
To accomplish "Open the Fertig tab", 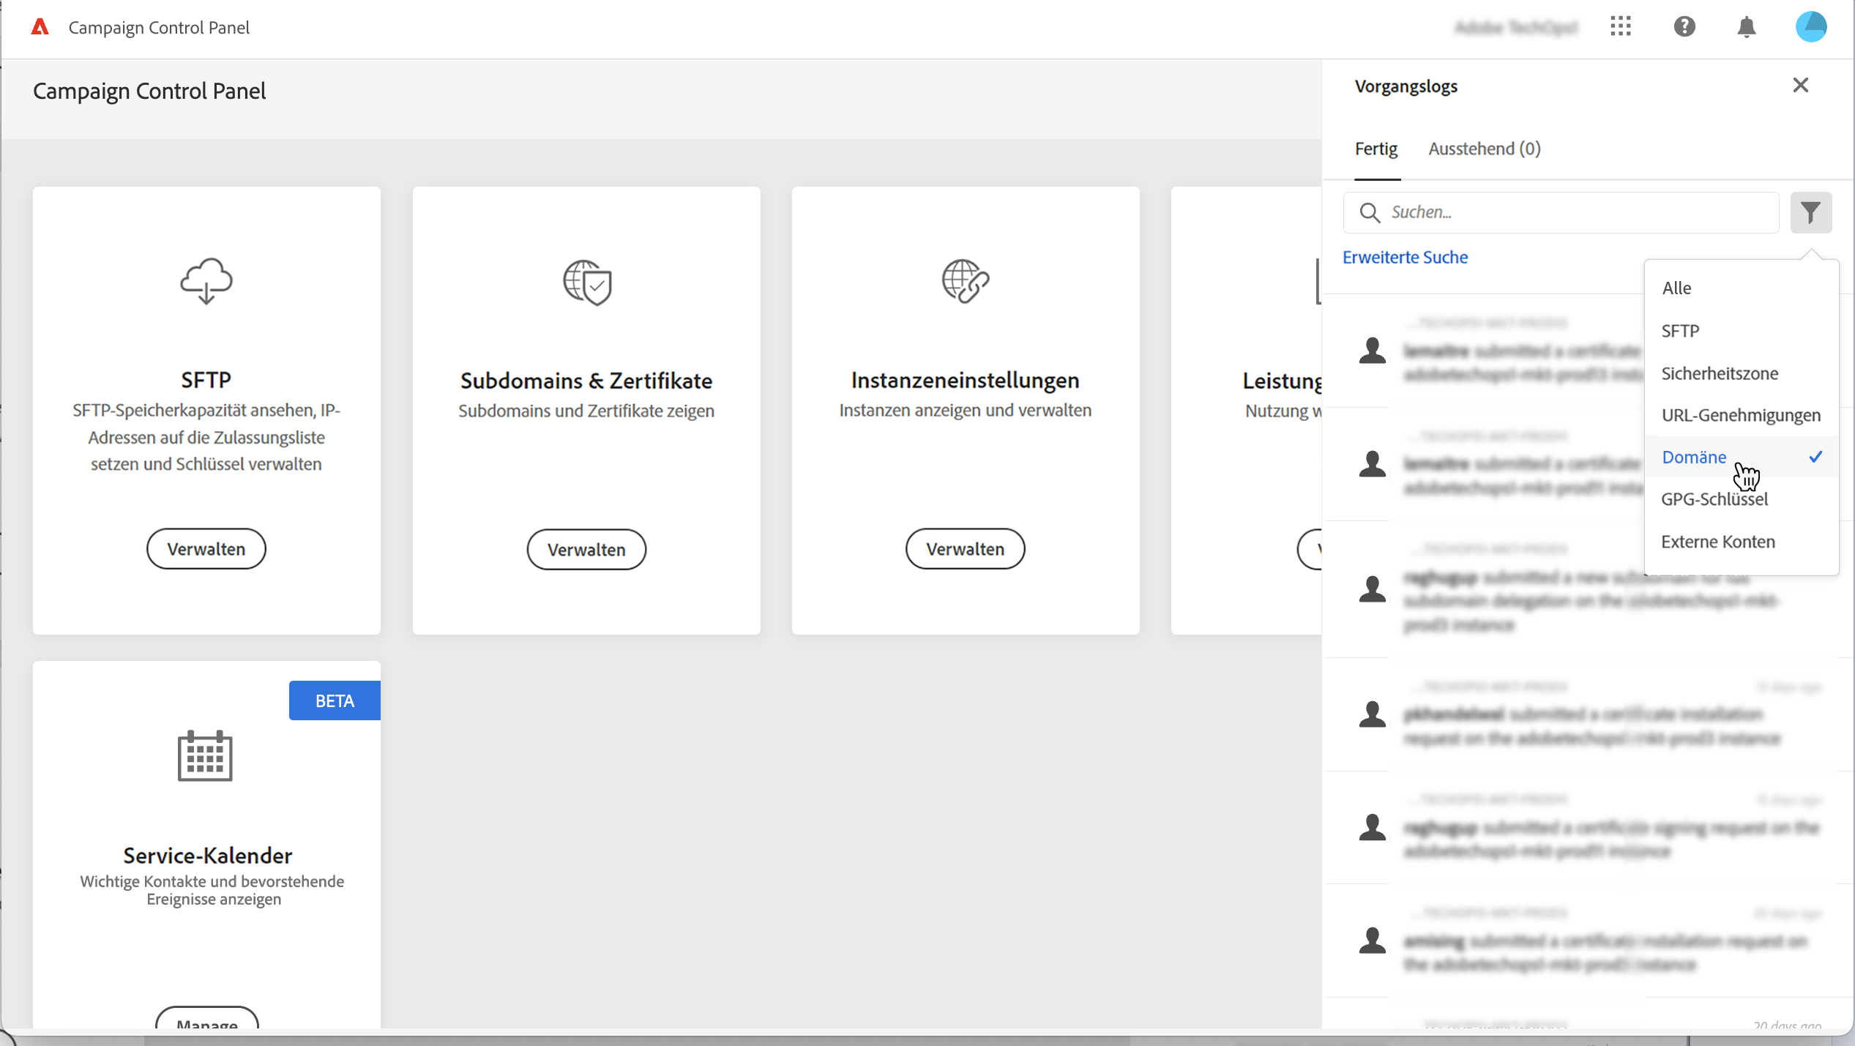I will [x=1376, y=149].
